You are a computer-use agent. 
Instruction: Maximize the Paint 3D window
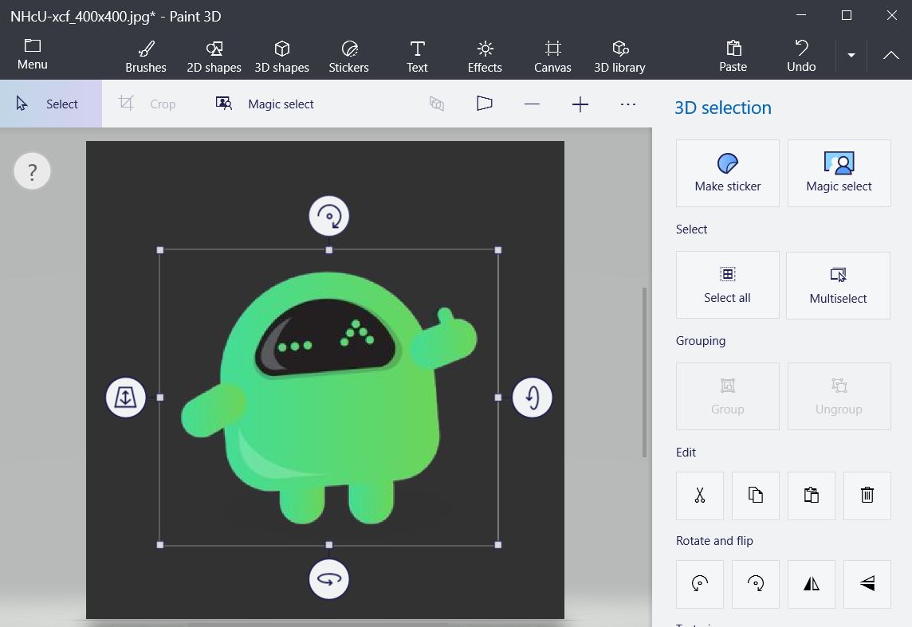(x=847, y=15)
